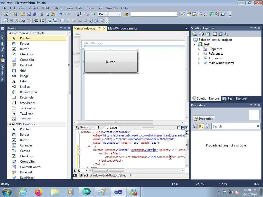
Task: Open the Build menu
Action: [45, 8]
